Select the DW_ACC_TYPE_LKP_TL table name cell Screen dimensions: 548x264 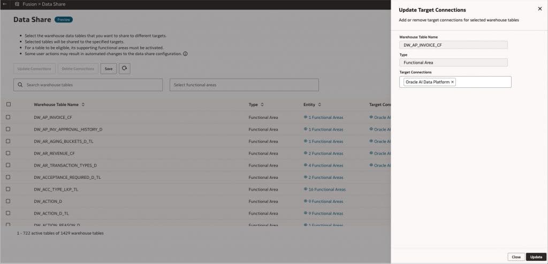coord(56,189)
